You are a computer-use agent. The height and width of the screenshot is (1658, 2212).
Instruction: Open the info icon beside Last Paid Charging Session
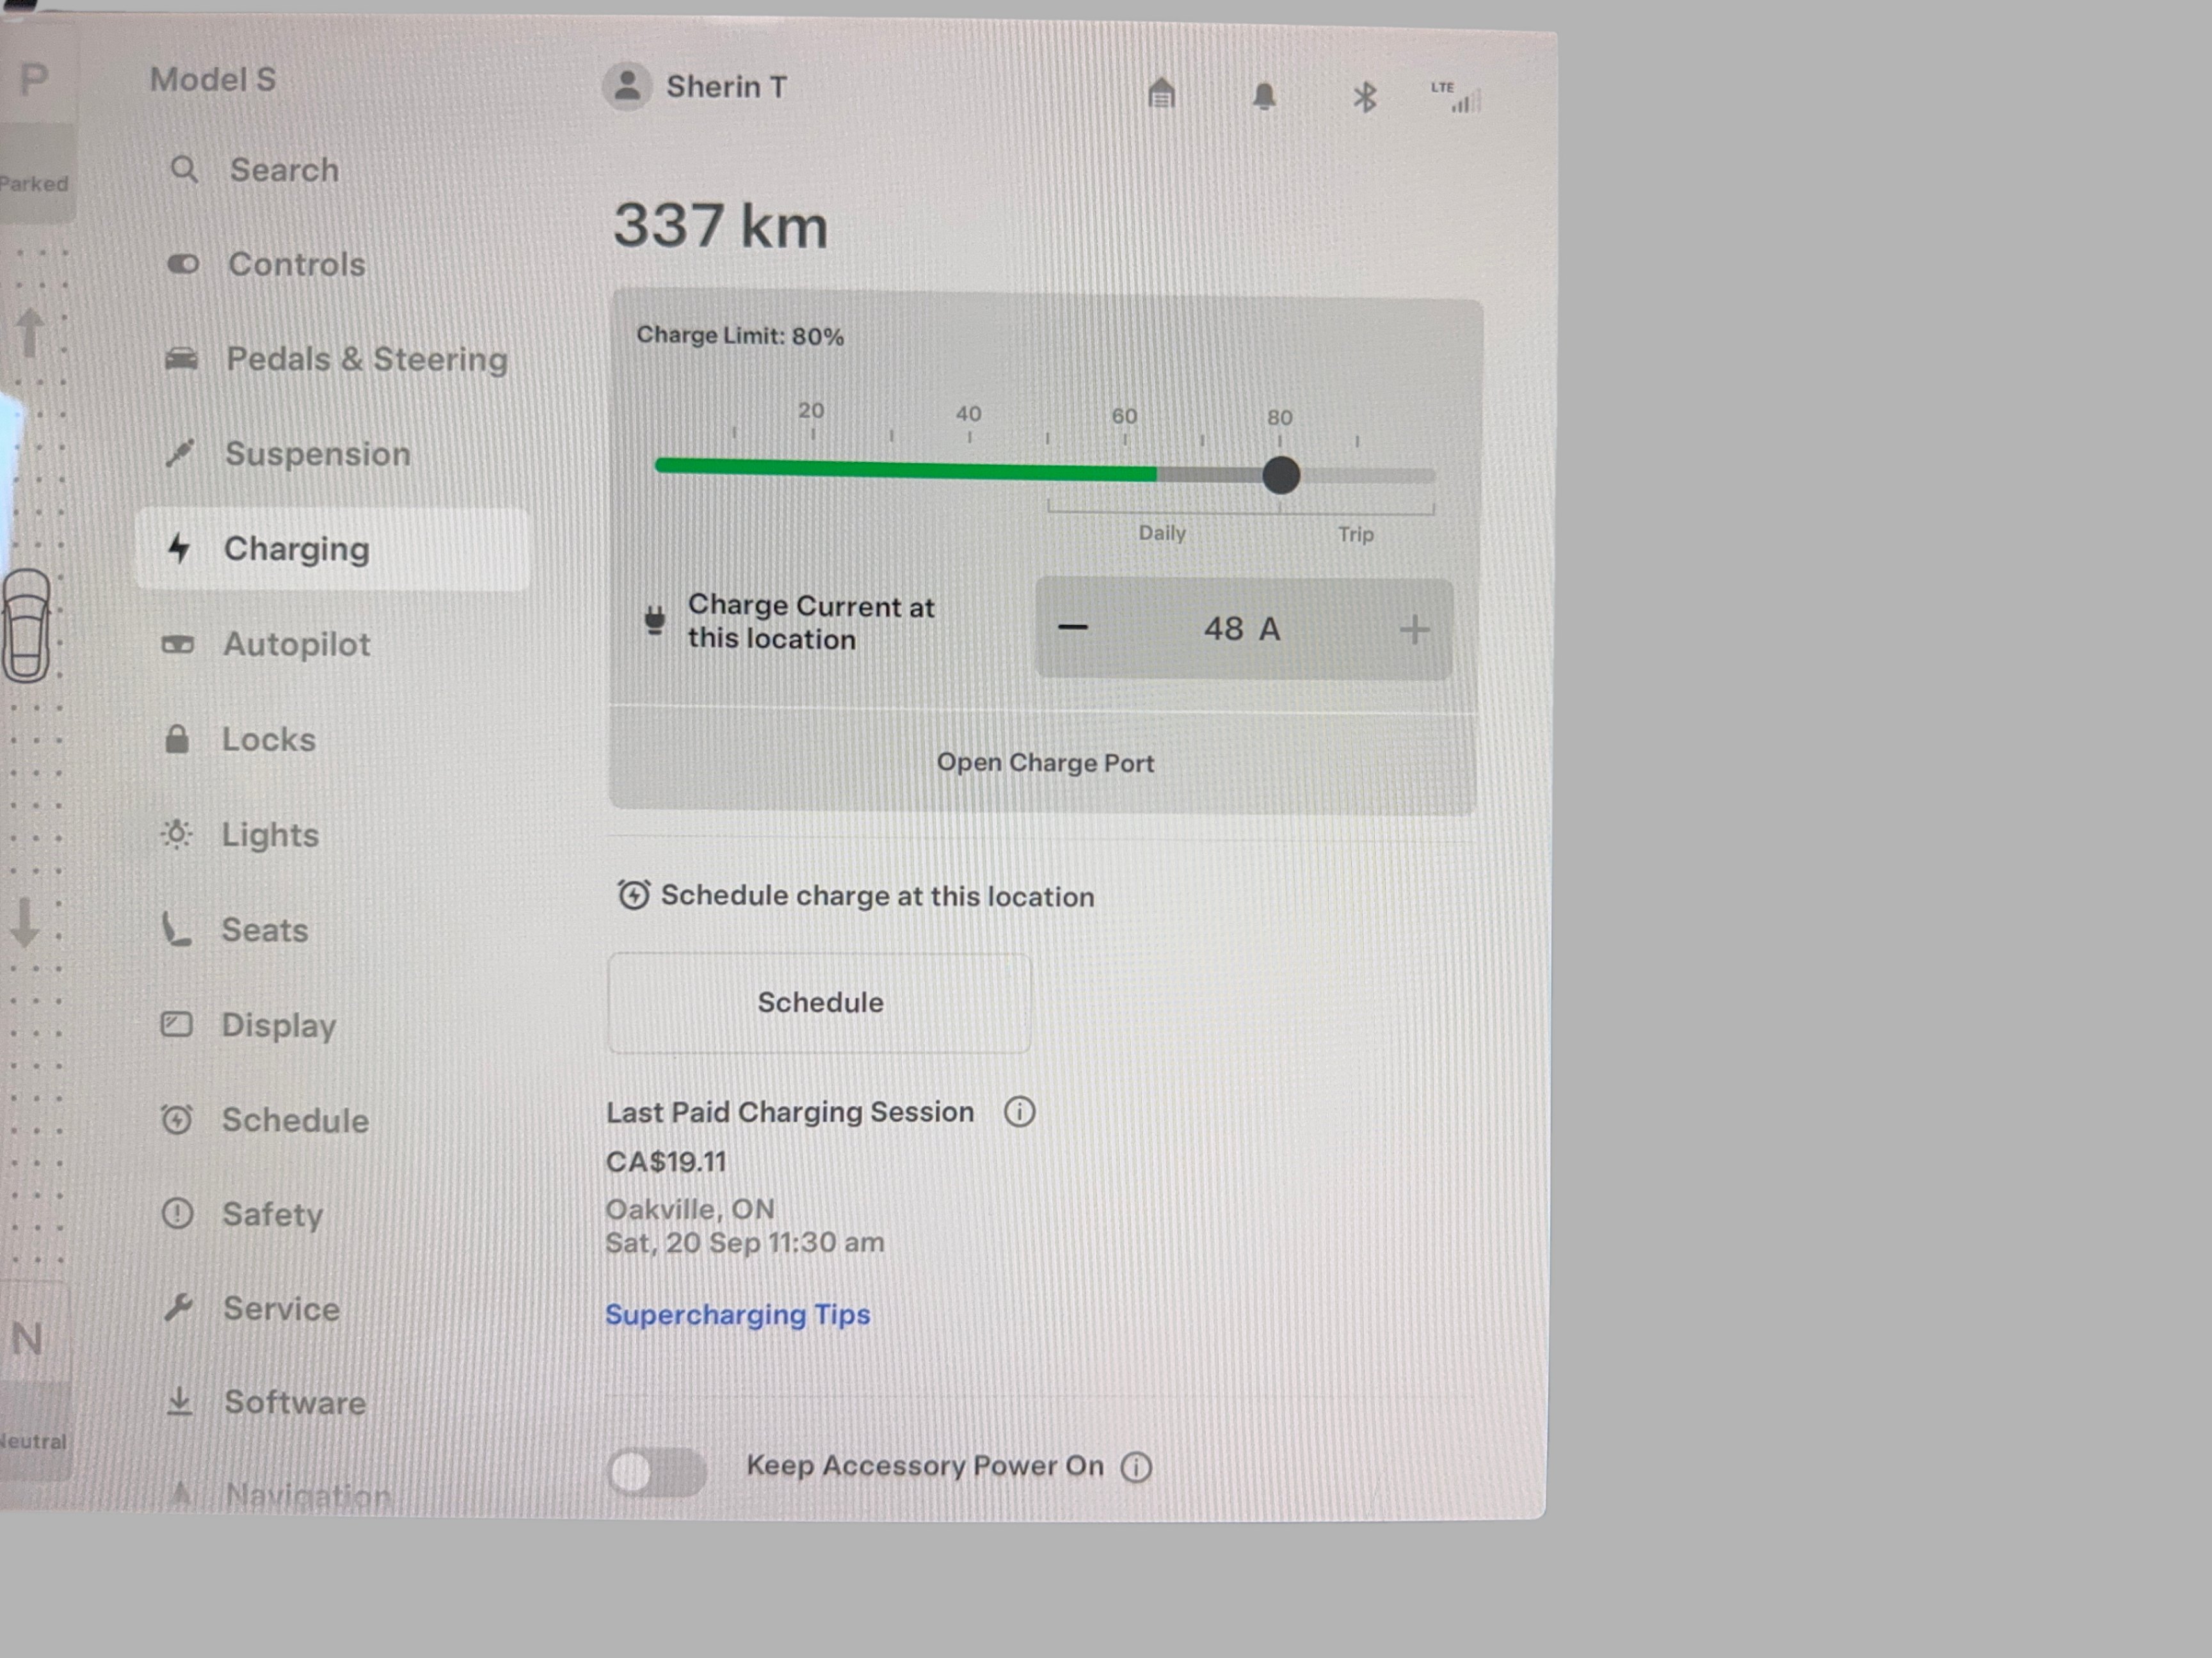point(1019,1111)
